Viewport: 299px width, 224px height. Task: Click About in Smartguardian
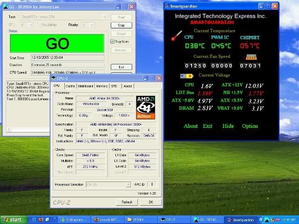[x=191, y=126]
